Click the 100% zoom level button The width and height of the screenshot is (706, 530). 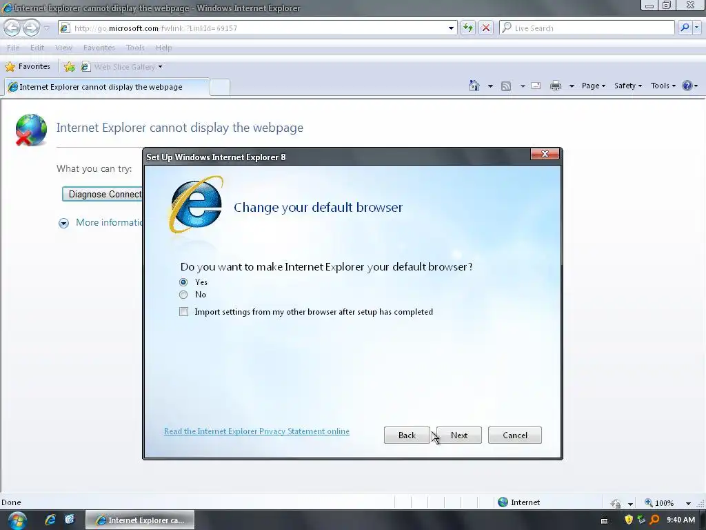(x=660, y=503)
